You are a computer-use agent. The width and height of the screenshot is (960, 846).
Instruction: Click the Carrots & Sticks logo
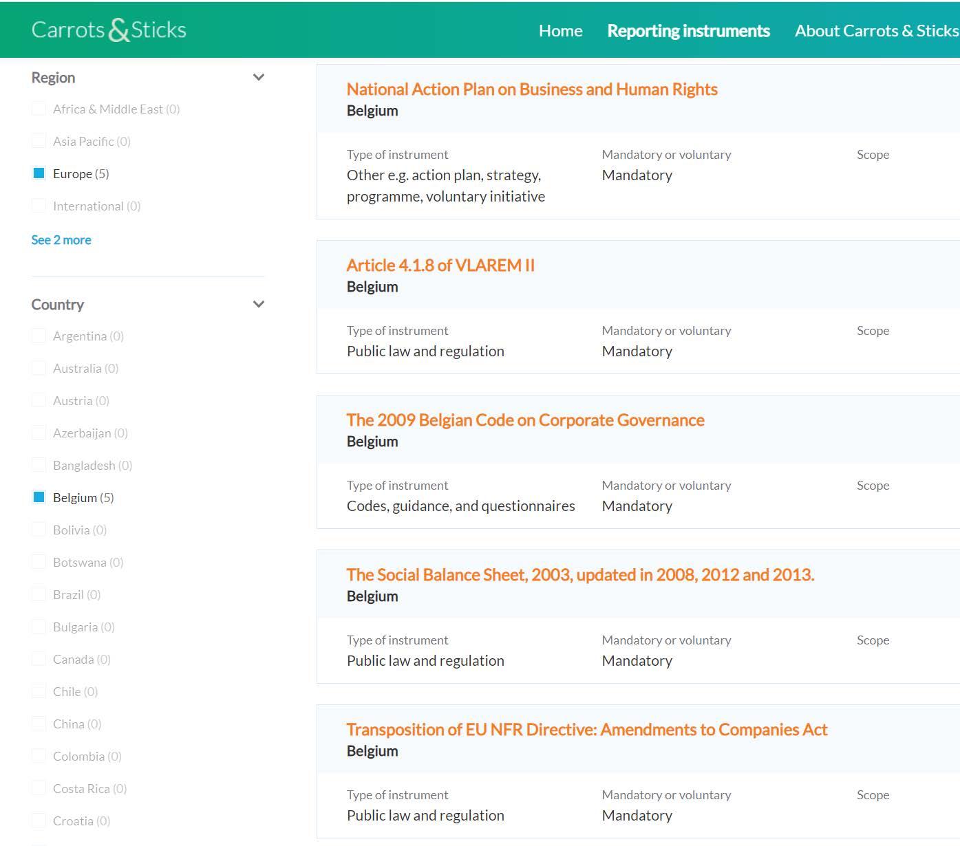coord(109,30)
